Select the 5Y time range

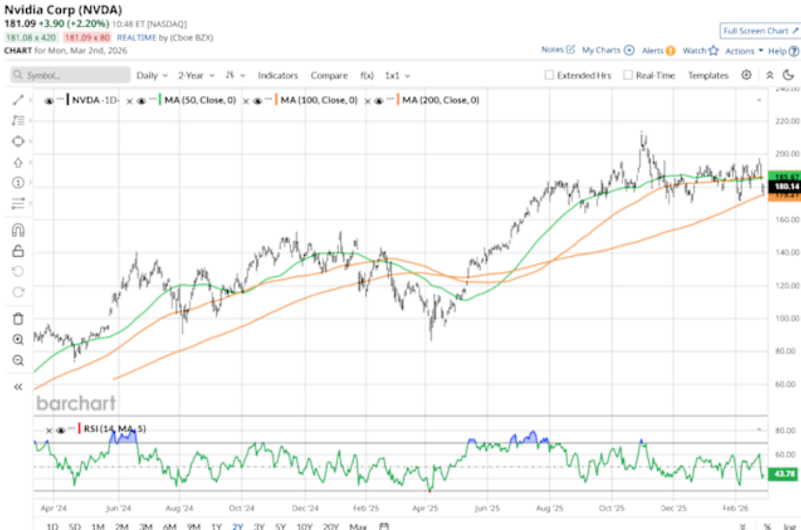tap(280, 526)
